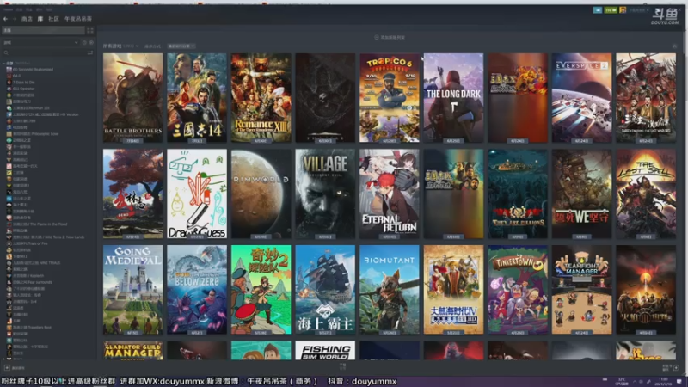Click the 60 Seconds! Reatomized sidebar icon
Viewport: 688px width, 387px height.
pyautogui.click(x=9, y=70)
